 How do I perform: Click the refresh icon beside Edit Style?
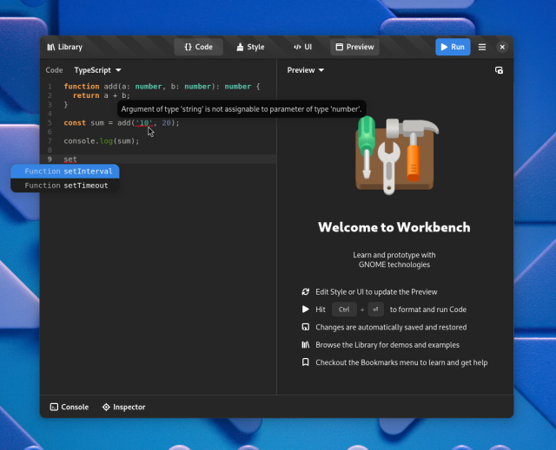click(x=305, y=291)
